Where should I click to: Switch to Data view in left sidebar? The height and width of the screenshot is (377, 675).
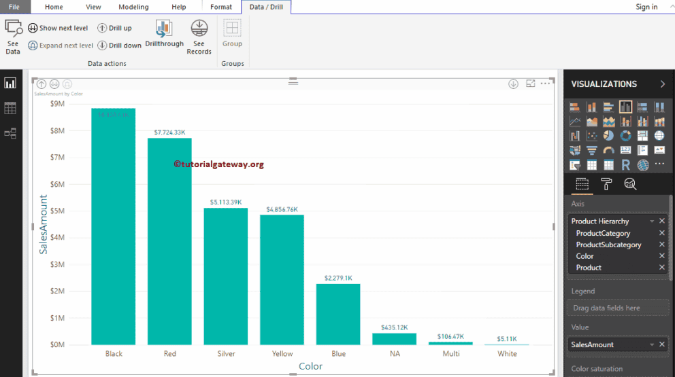[10, 108]
